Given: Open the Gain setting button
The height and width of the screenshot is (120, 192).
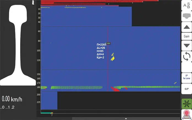Looking at the screenshot, I should tap(186, 36).
